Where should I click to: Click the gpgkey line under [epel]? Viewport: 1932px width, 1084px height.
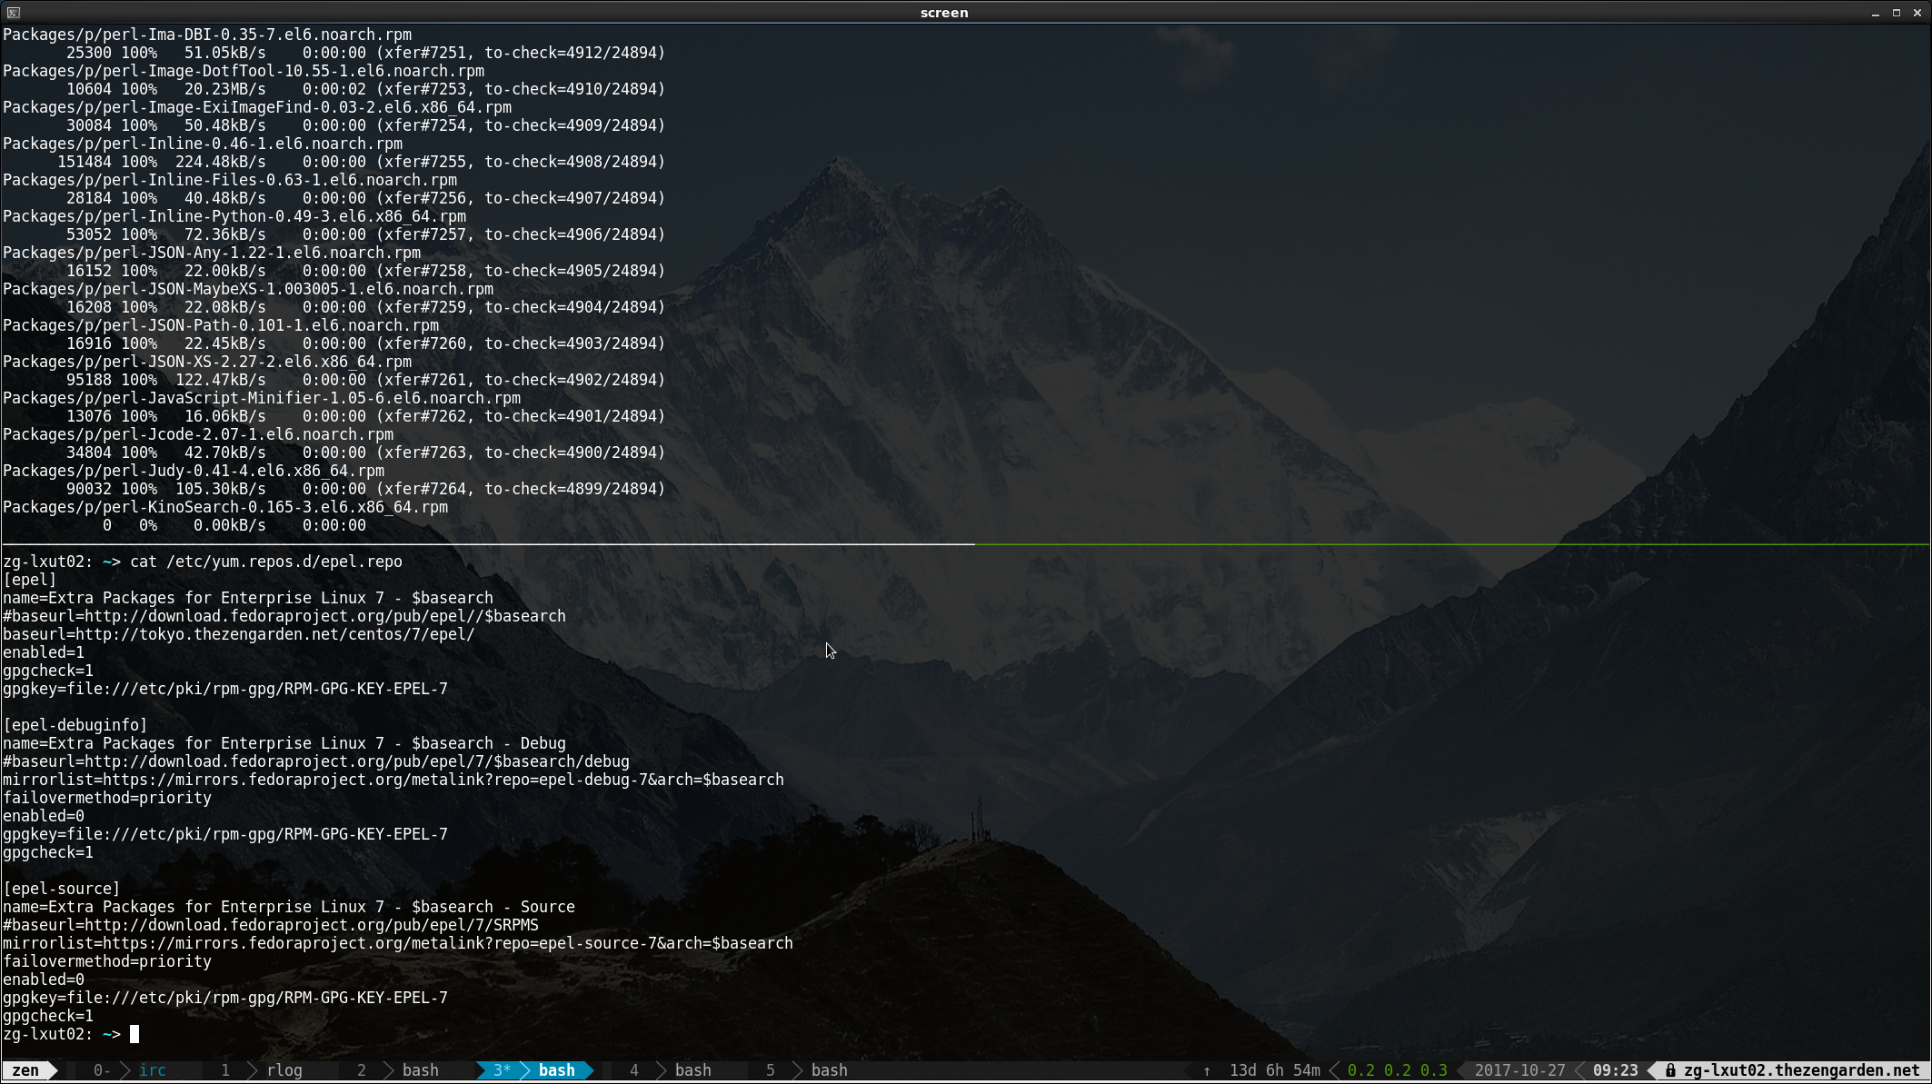(x=224, y=689)
